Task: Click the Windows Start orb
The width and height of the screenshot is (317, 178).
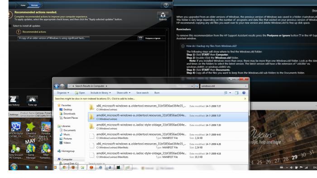Action: 14,167
